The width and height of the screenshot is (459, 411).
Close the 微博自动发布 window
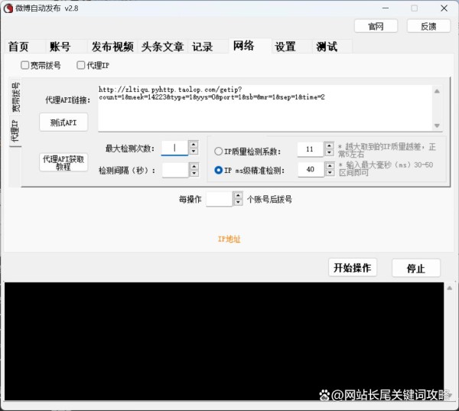[444, 8]
